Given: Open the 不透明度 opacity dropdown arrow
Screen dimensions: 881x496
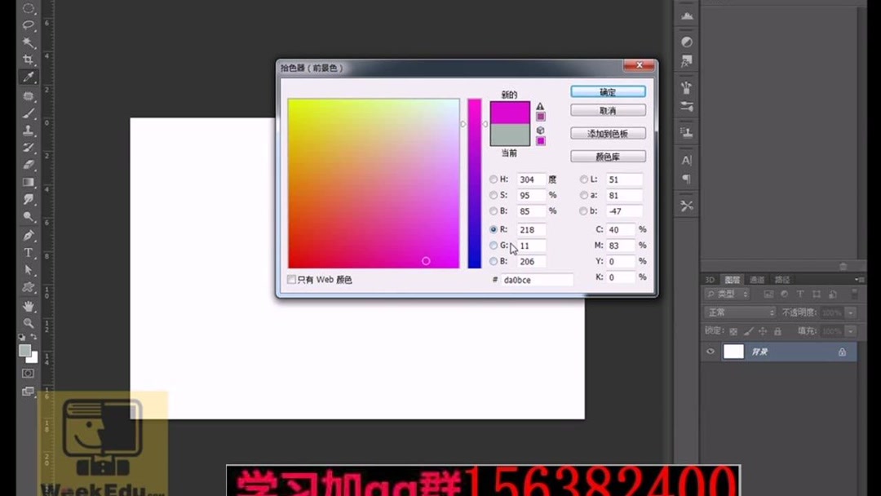Looking at the screenshot, I should [851, 312].
